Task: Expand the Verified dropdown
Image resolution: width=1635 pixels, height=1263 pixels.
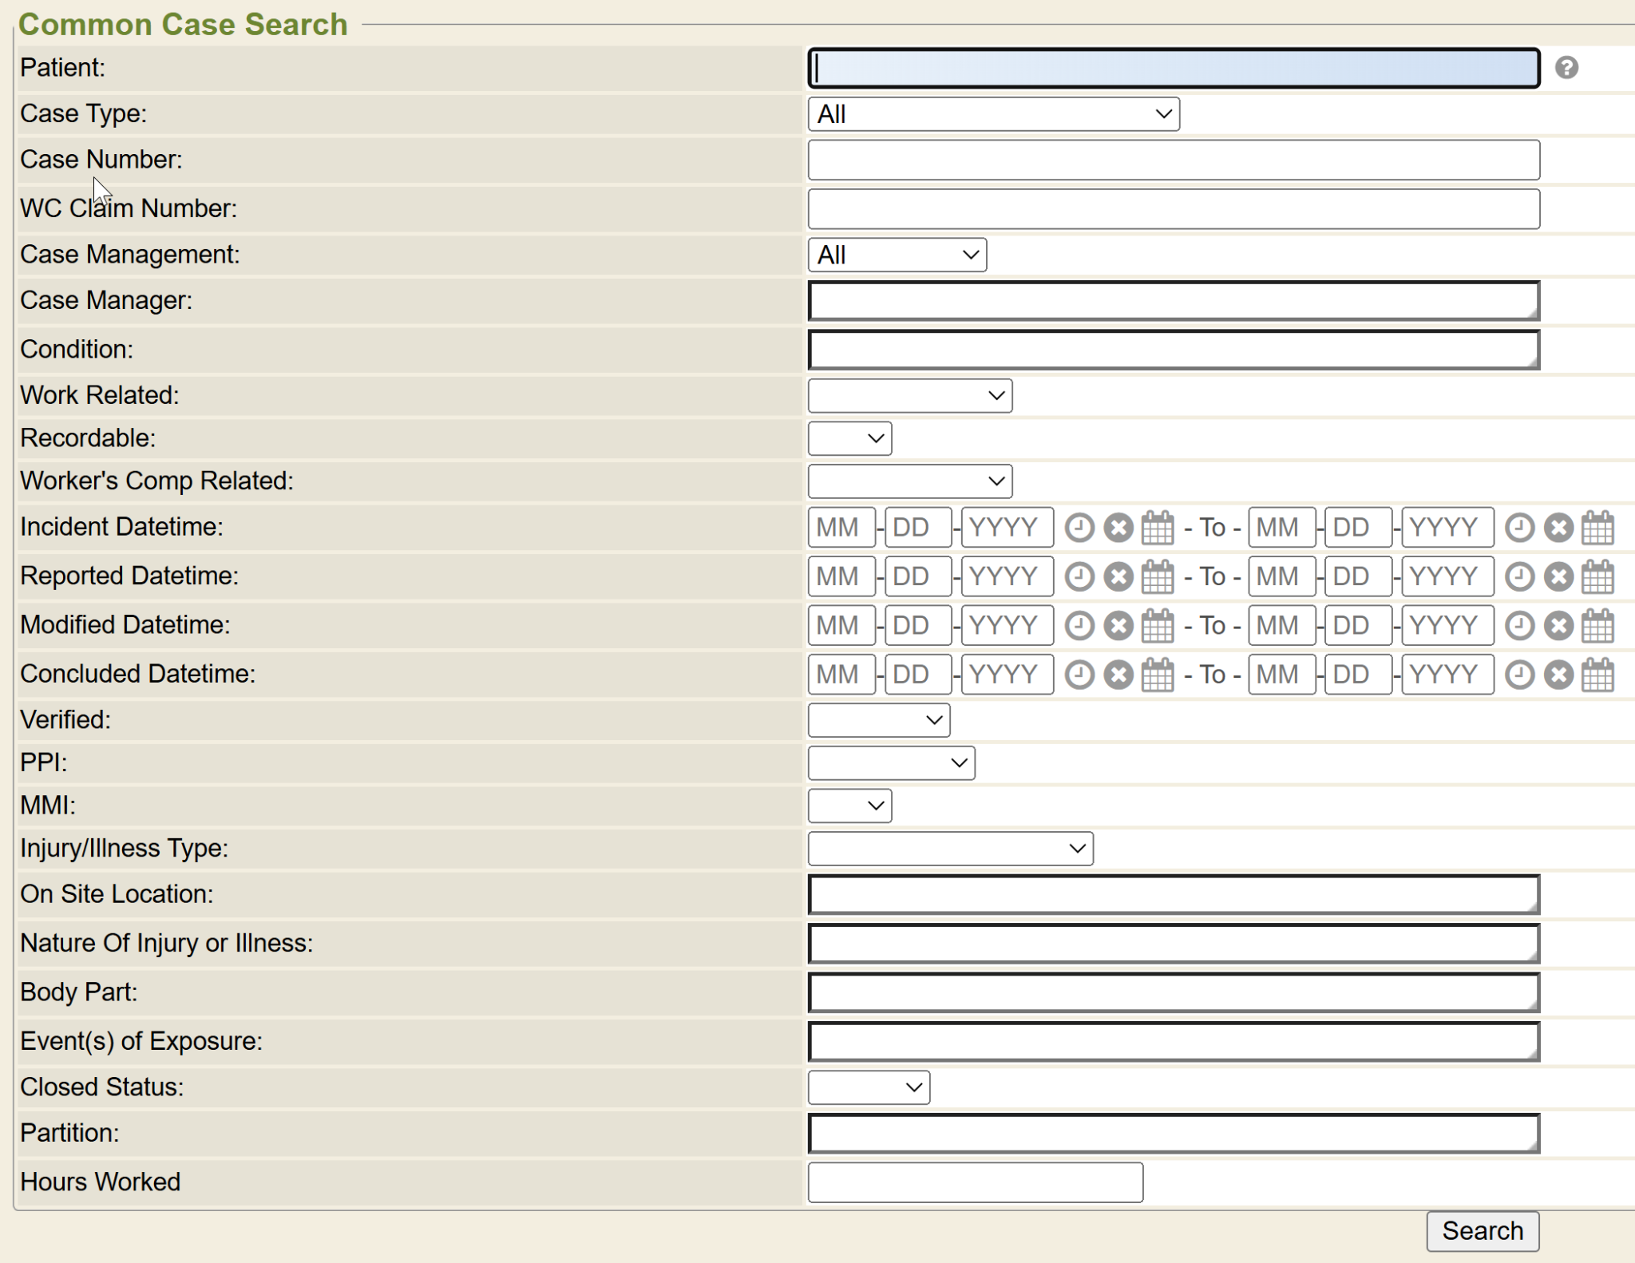Action: click(878, 720)
